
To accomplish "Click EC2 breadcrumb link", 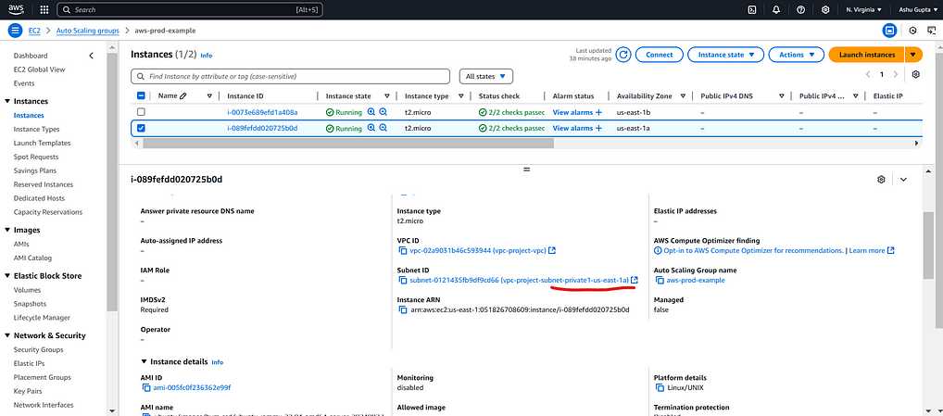I will point(34,31).
